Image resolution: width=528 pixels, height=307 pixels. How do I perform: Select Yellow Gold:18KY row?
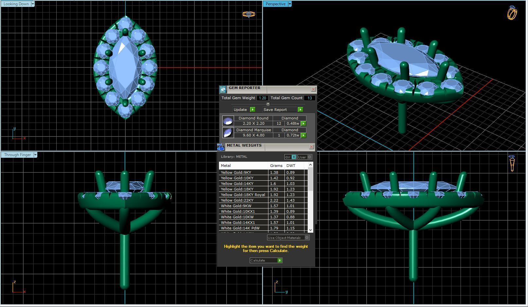point(263,189)
